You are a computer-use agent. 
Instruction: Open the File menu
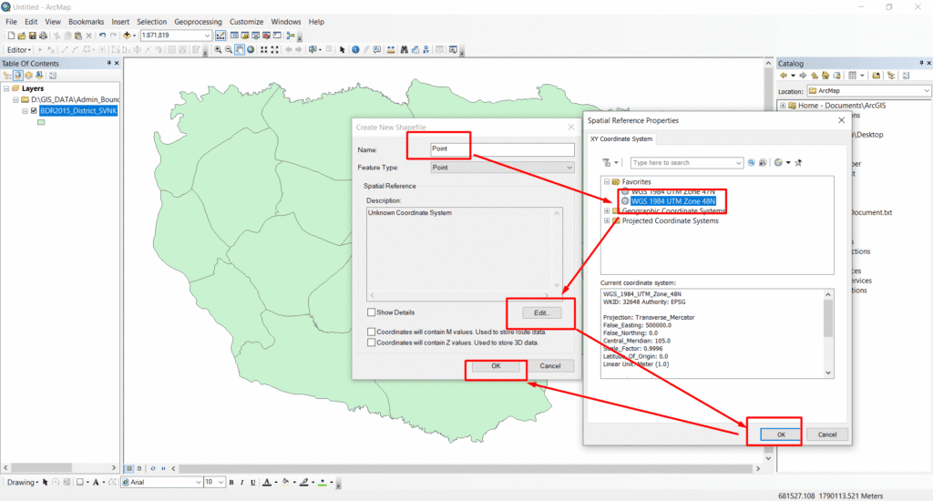(11, 22)
